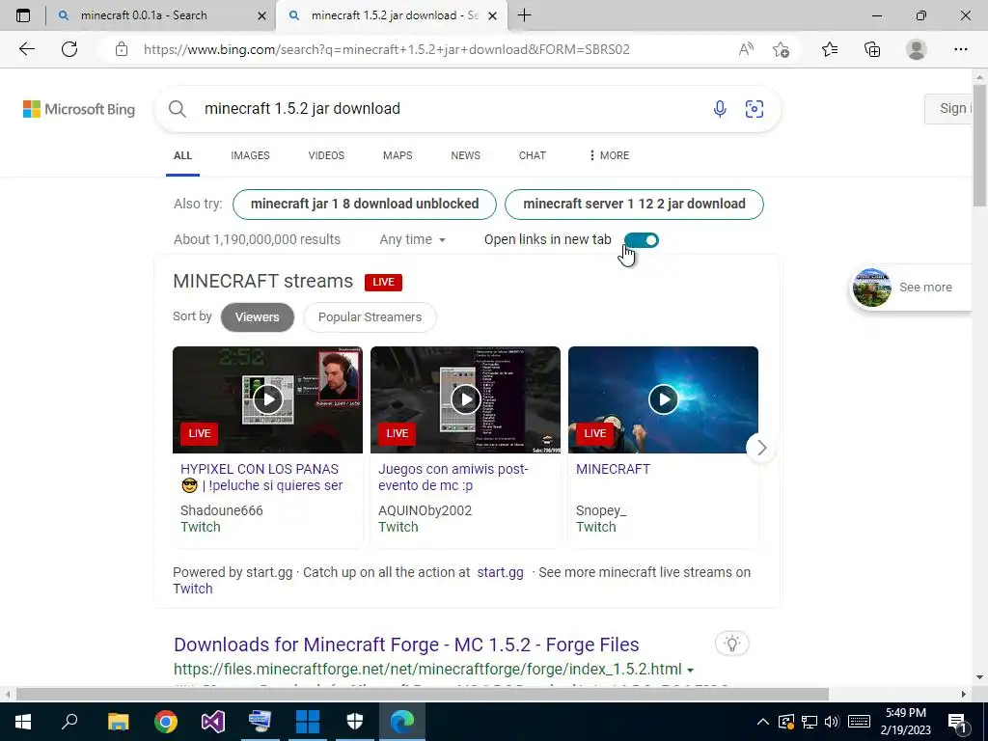Switch to the MAPS tab

pyautogui.click(x=398, y=155)
